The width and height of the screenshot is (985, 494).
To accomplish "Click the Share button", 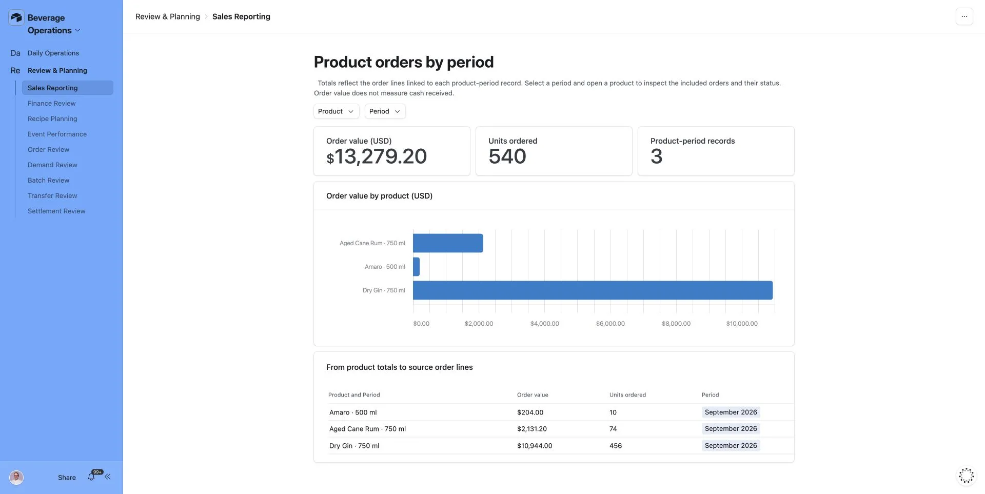I will 67,478.
